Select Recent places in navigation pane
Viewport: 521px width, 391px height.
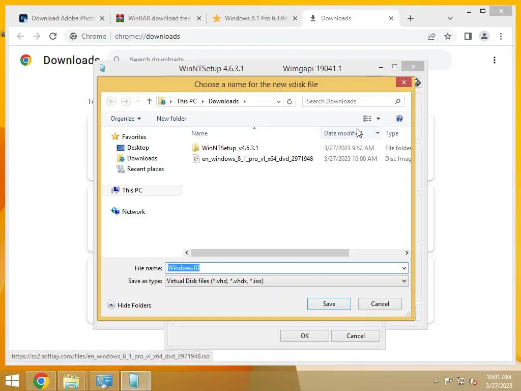145,169
